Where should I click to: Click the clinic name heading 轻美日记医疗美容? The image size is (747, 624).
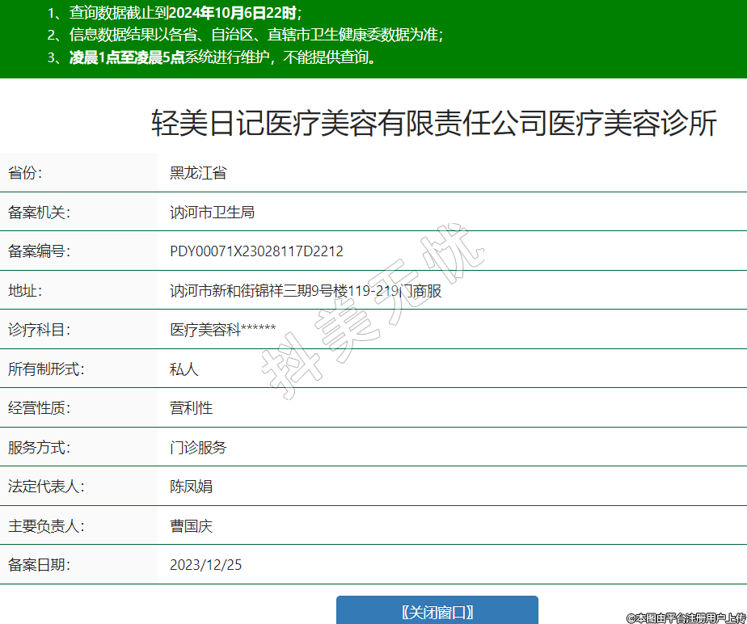(x=434, y=124)
